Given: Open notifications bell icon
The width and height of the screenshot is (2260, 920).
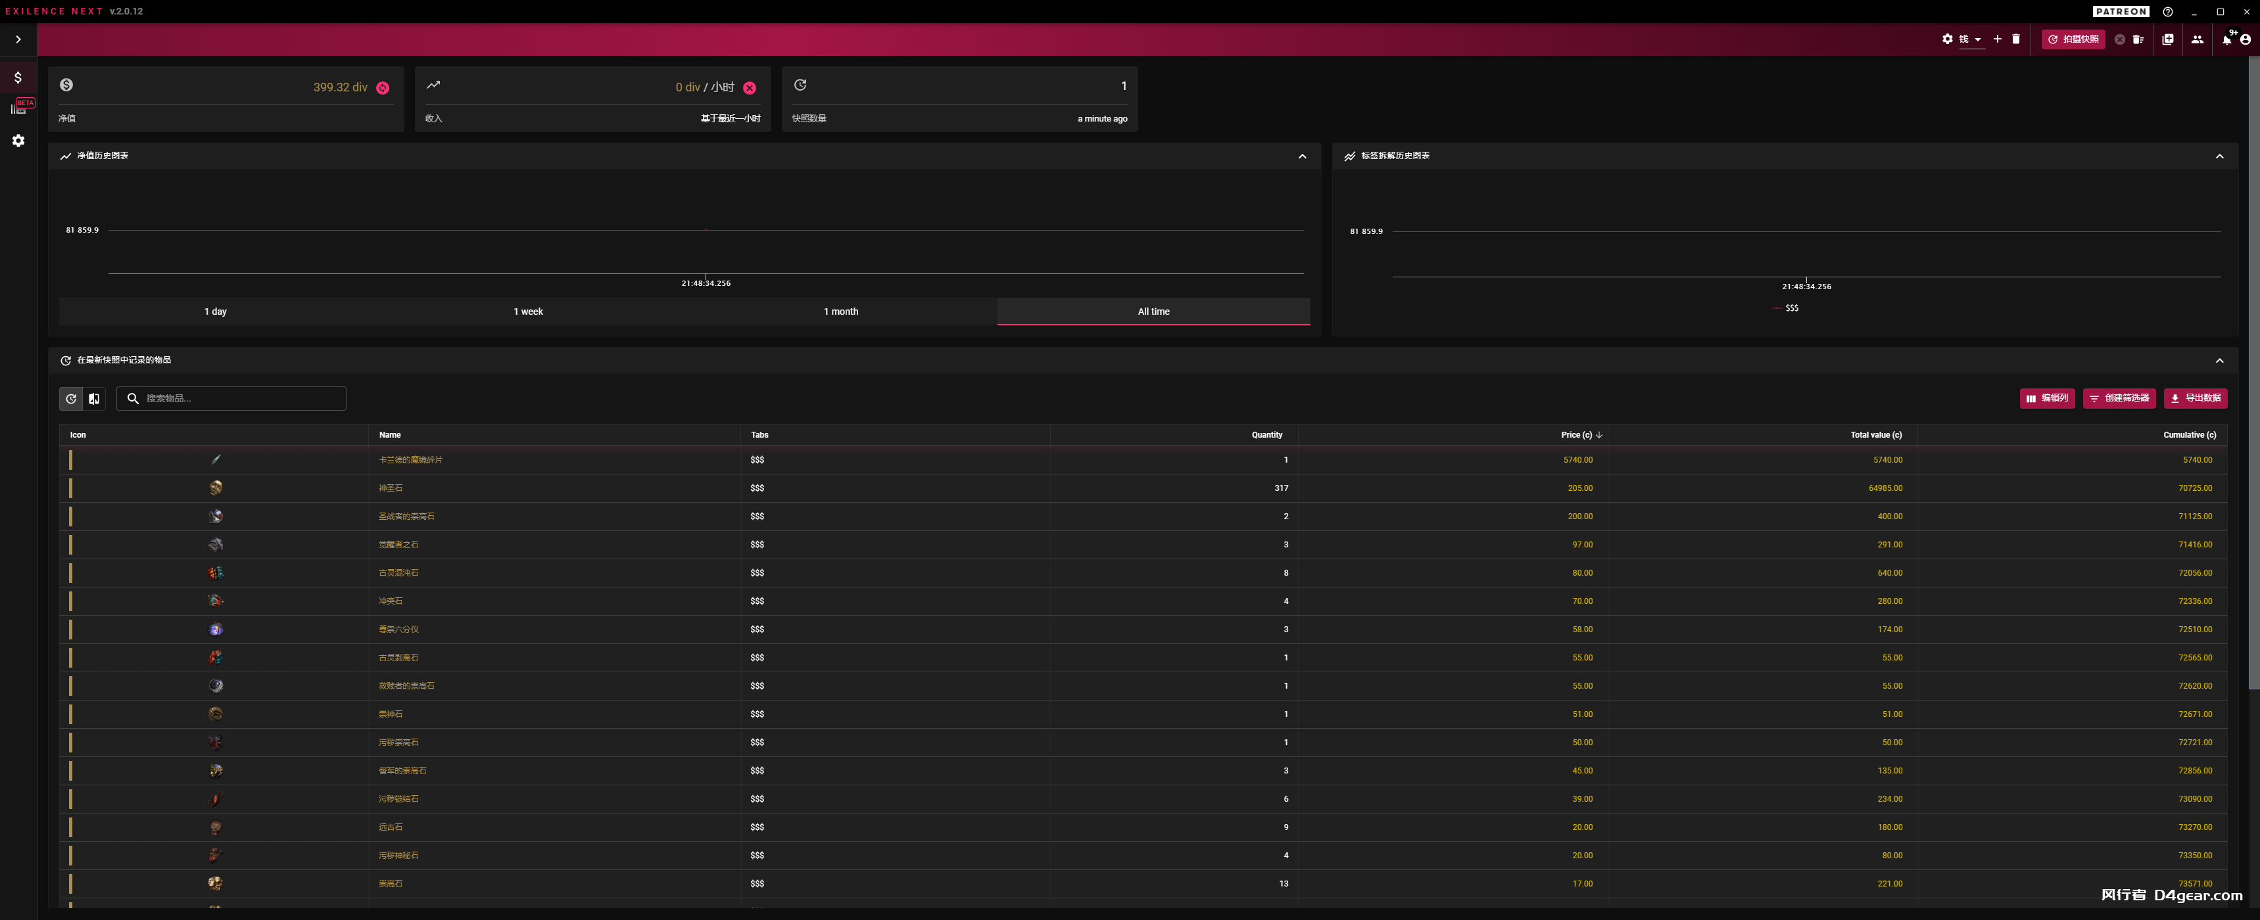Looking at the screenshot, I should [x=2226, y=39].
